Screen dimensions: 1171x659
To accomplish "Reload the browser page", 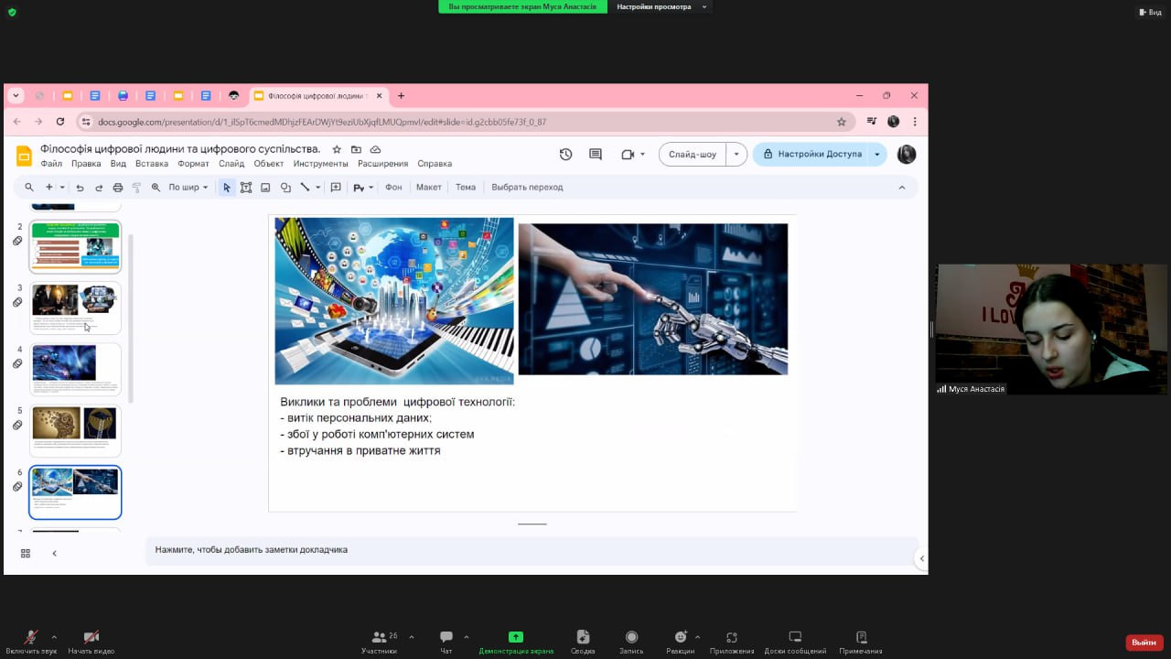I will tap(60, 122).
